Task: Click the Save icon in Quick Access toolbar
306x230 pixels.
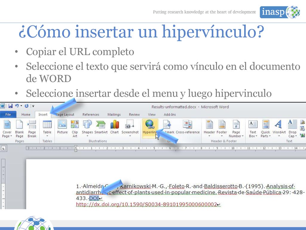Action: click(x=10, y=106)
